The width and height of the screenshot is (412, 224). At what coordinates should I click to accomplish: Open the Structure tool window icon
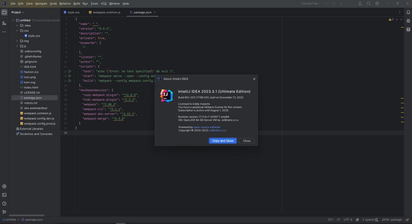(4, 24)
